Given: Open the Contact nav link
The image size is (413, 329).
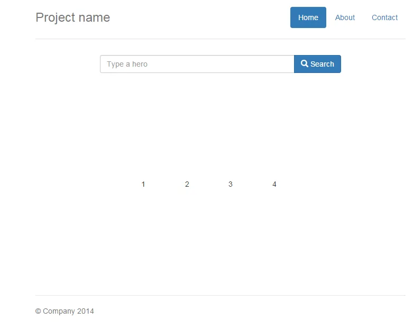Looking at the screenshot, I should point(384,17).
